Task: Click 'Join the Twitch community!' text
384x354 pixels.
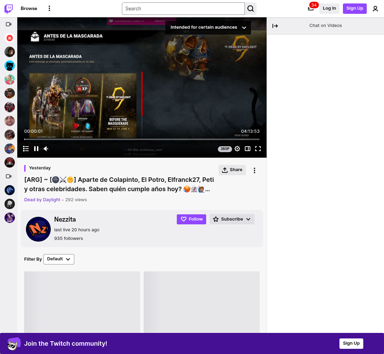Action: (66, 344)
